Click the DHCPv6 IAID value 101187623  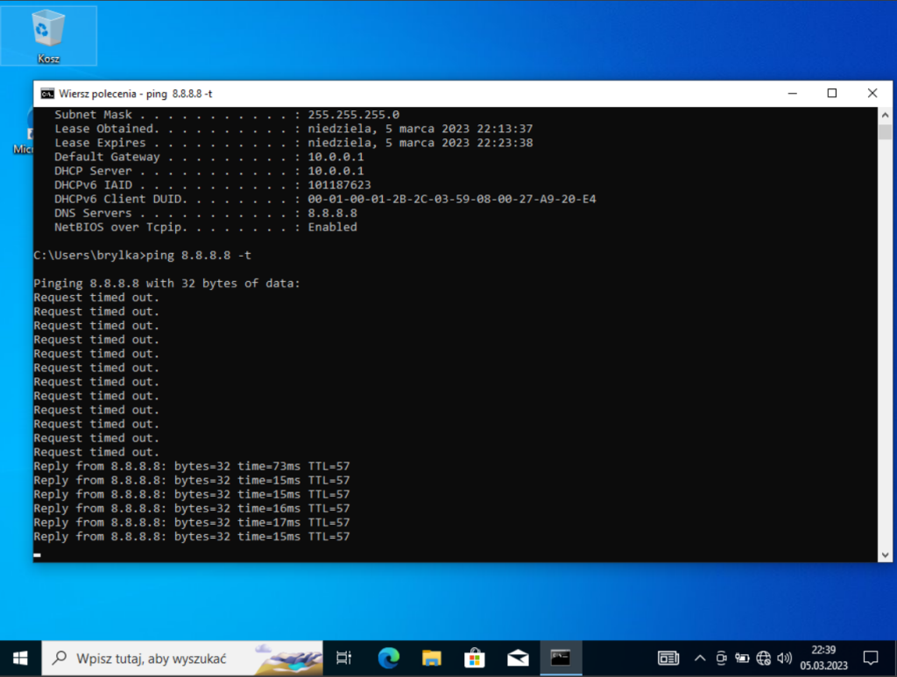[x=339, y=186]
